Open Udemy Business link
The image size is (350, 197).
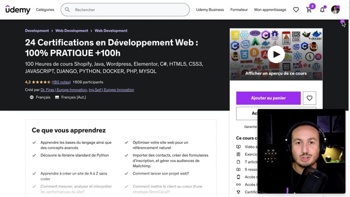210,10
